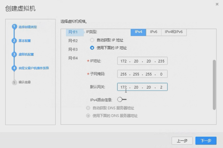This screenshot has width=223, height=148.
Task: Click step 4 circle icon in wizard
Action: 14,68
